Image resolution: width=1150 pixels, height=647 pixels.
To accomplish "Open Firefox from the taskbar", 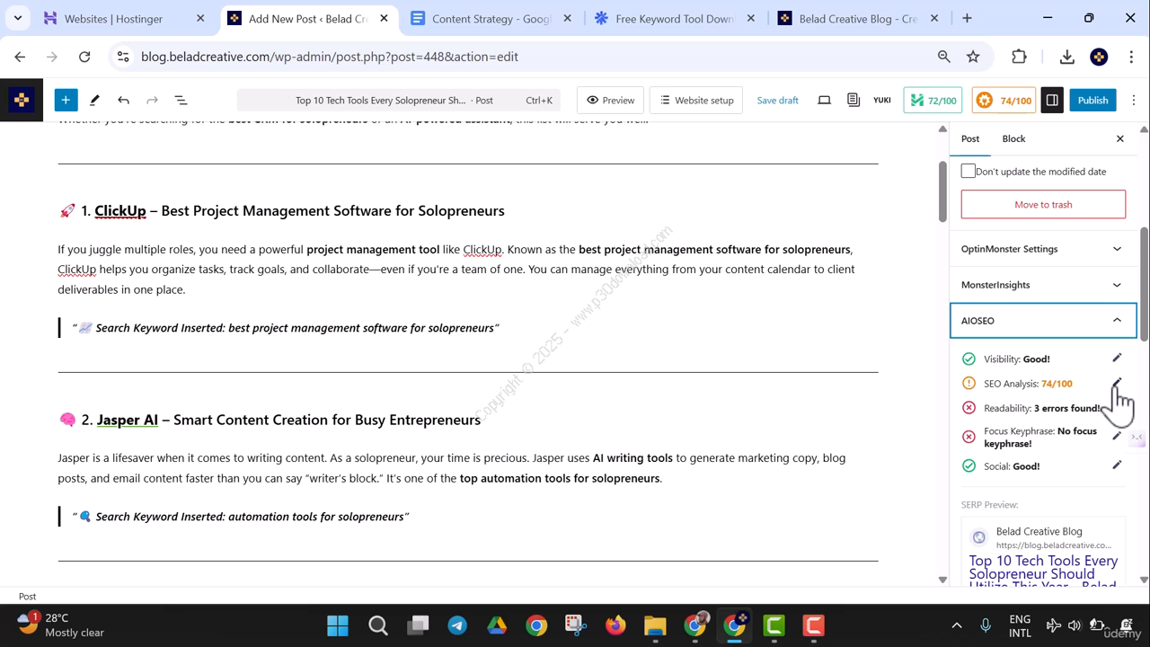I will click(615, 625).
